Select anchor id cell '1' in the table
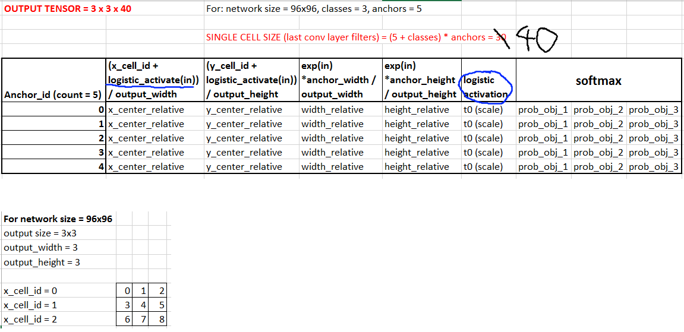The image size is (684, 332). coord(53,124)
